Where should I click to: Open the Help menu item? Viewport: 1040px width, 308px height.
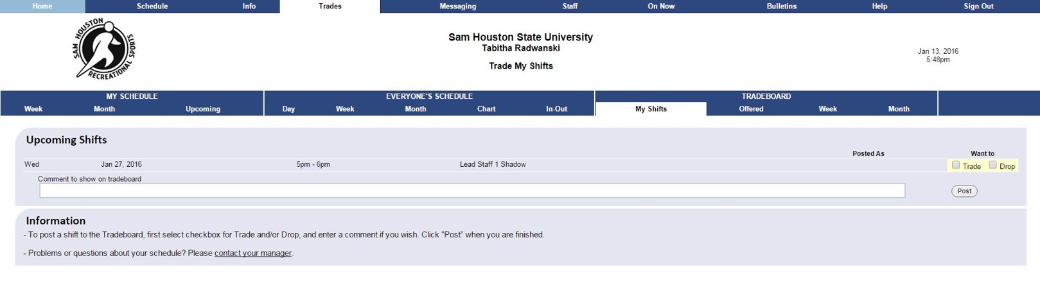point(879,6)
